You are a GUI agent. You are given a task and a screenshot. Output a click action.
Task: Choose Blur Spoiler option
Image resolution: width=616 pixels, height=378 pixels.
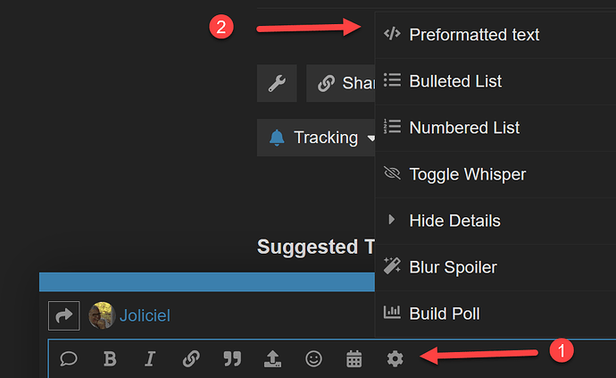pyautogui.click(x=453, y=267)
